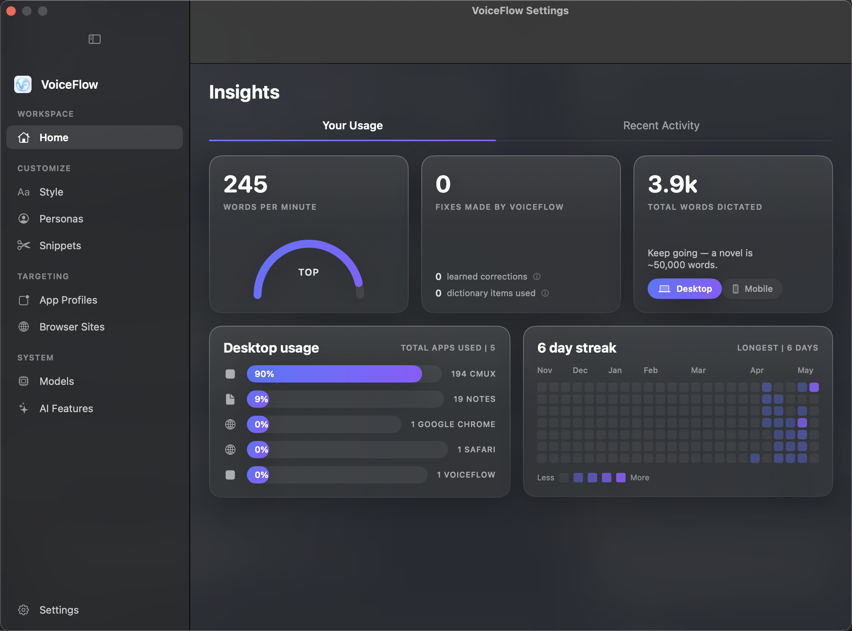Select the Mobile words toggle
Image resolution: width=852 pixels, height=631 pixels.
pyautogui.click(x=753, y=289)
